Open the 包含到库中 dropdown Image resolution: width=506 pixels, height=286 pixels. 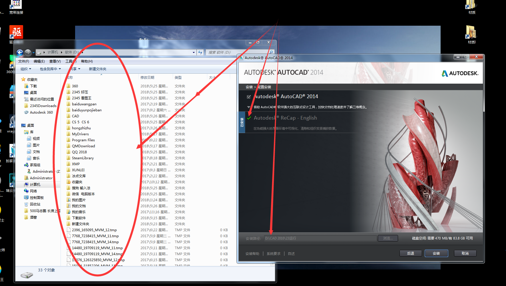click(50, 69)
